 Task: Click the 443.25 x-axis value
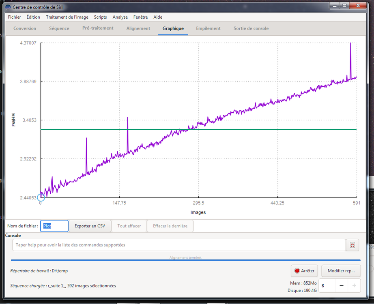pos(277,203)
